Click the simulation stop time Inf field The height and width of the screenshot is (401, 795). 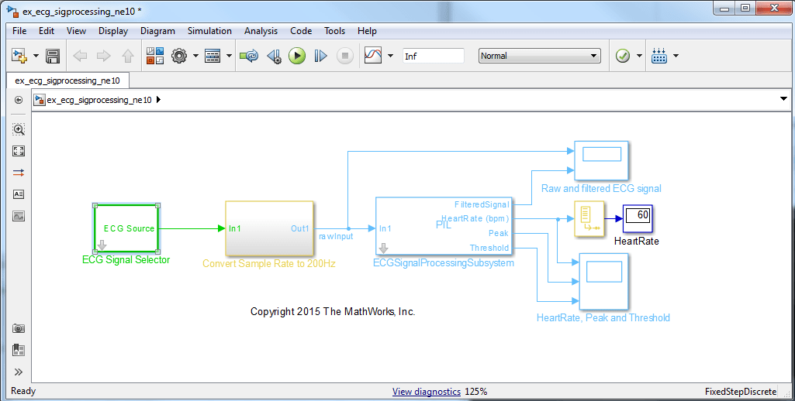pyautogui.click(x=433, y=56)
